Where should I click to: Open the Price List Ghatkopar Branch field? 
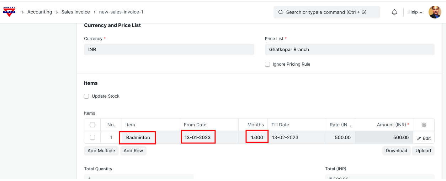[x=349, y=50]
